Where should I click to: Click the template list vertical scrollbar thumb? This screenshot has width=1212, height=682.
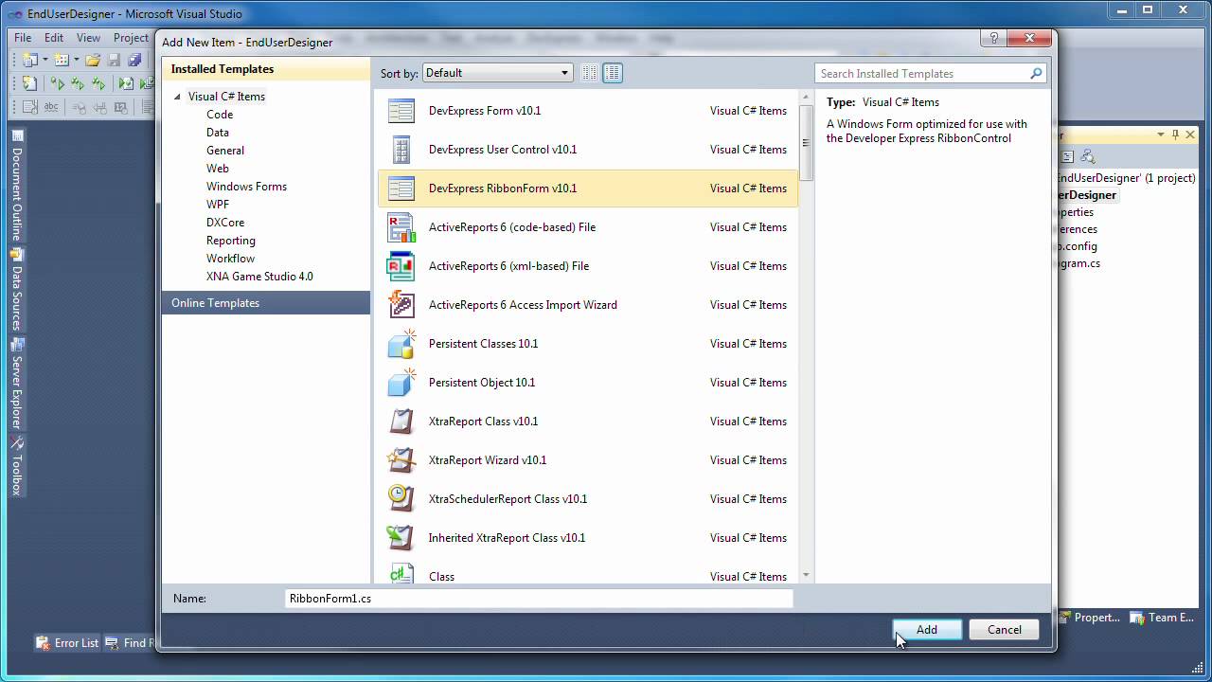[806, 143]
